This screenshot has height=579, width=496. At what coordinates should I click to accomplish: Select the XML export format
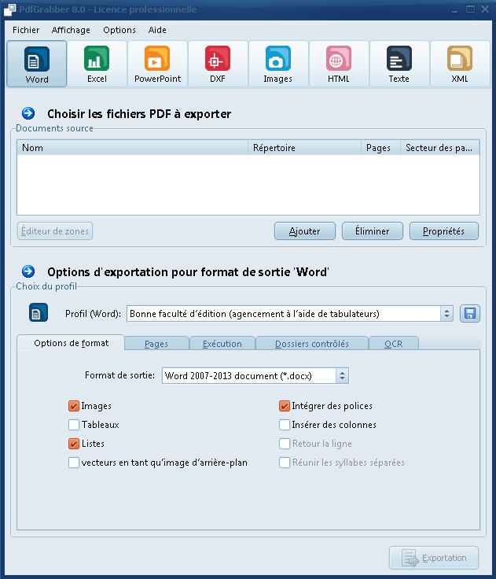click(460, 64)
